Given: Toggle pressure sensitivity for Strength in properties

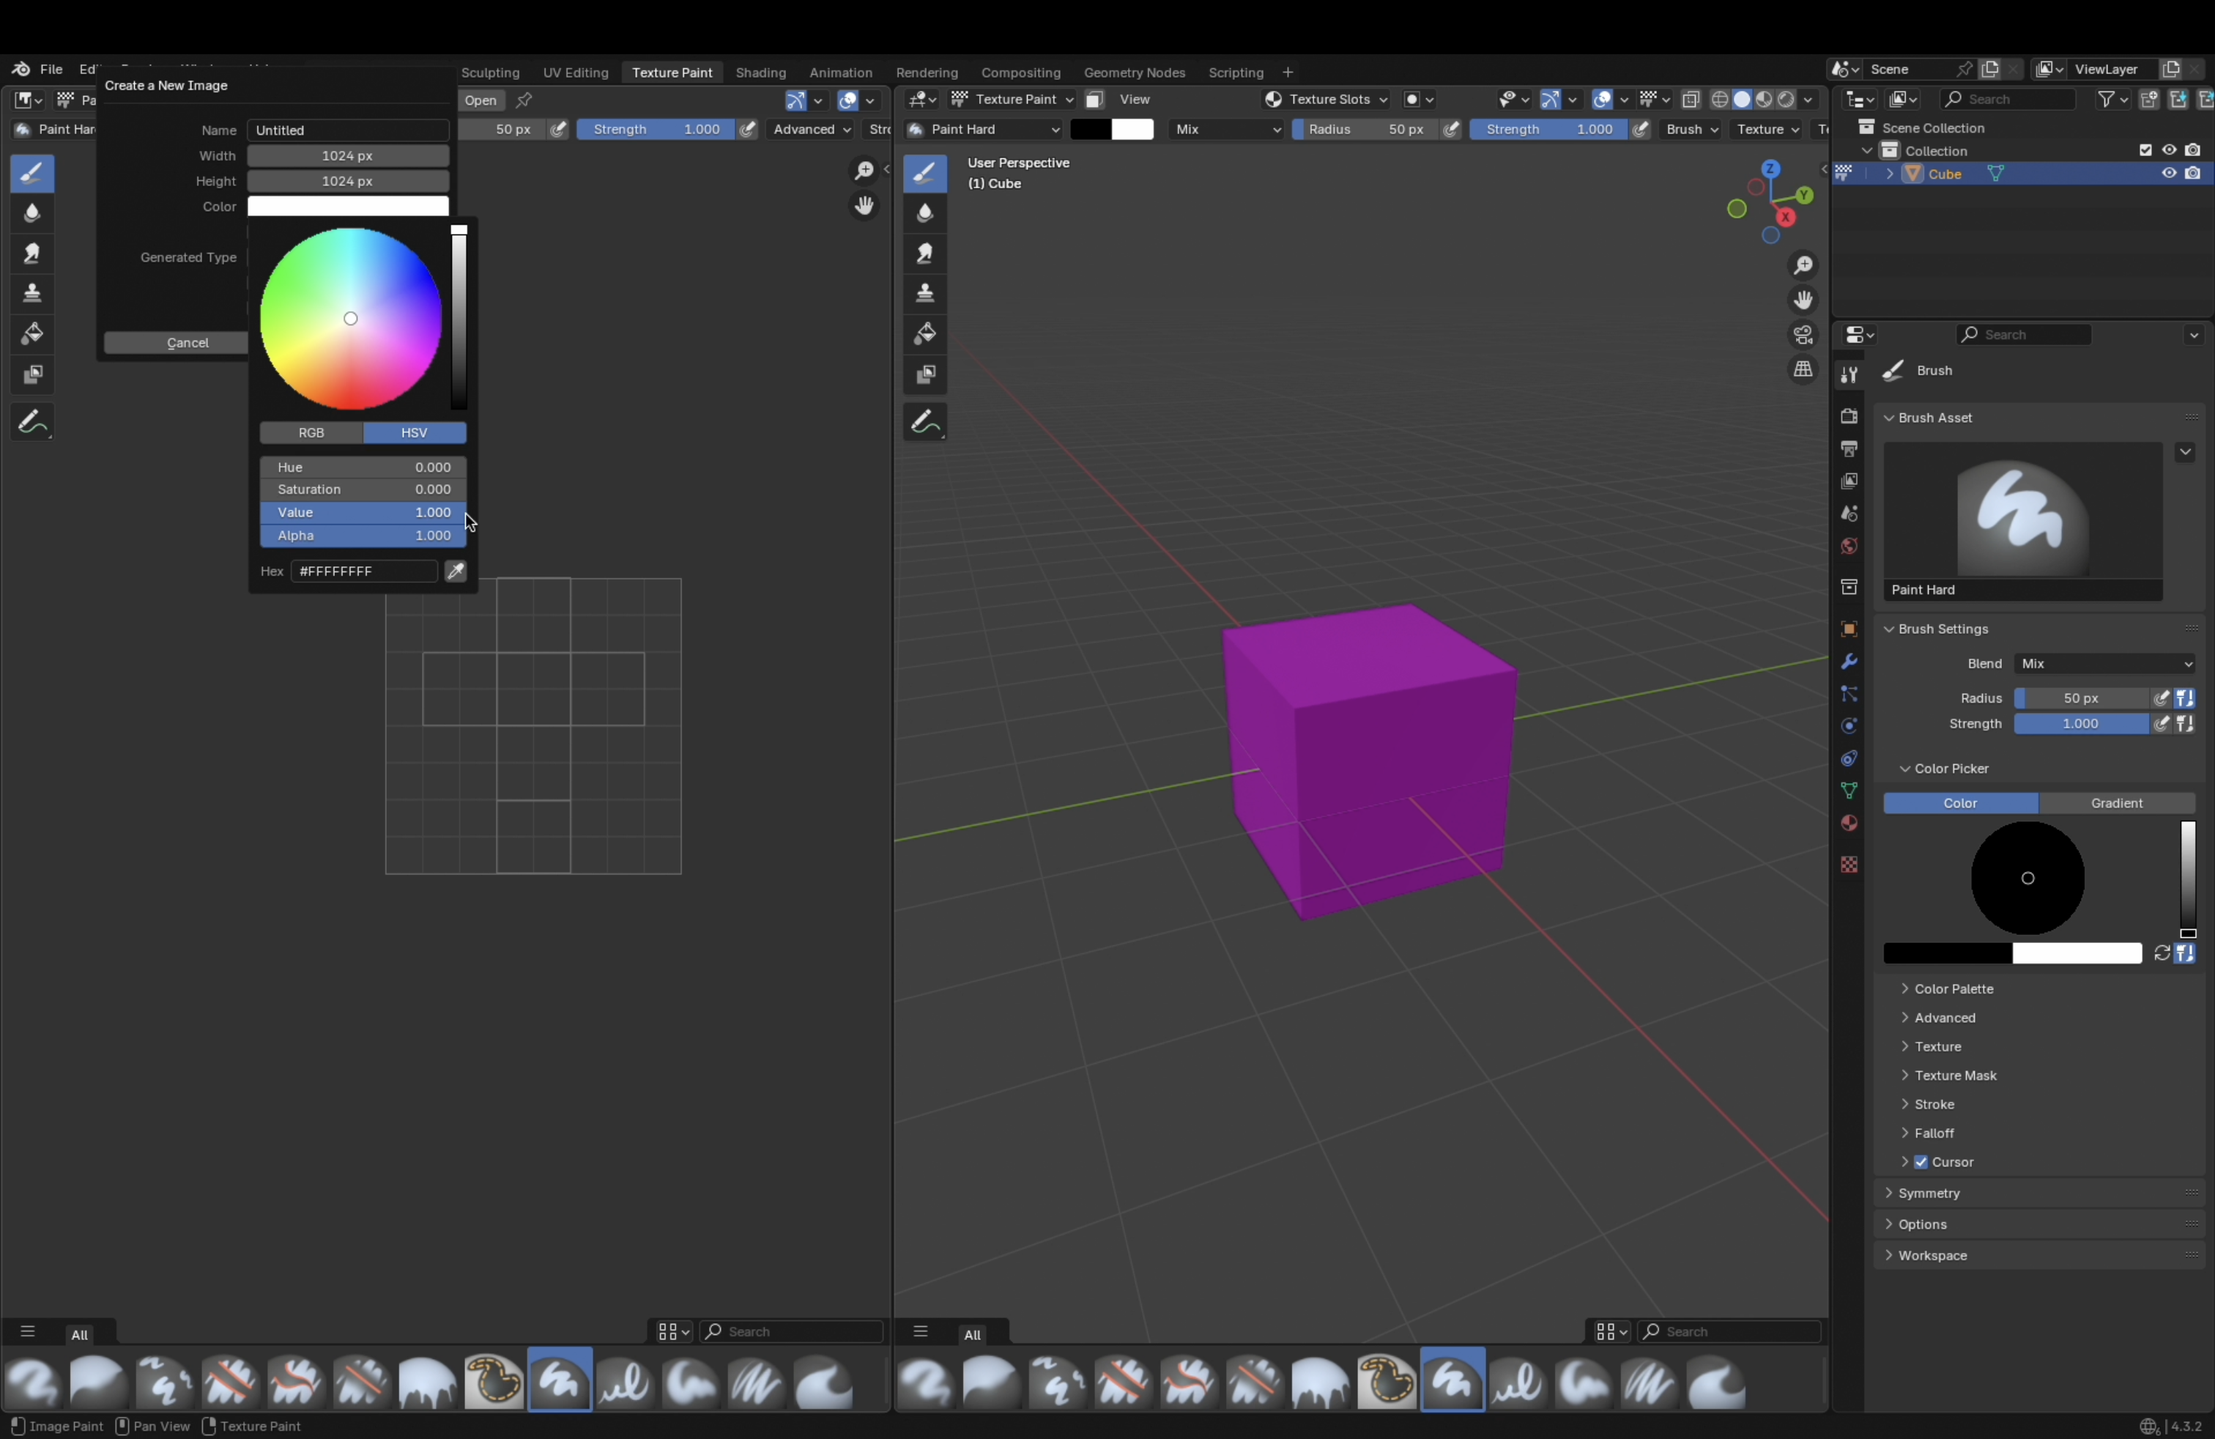Looking at the screenshot, I should tap(2162, 723).
